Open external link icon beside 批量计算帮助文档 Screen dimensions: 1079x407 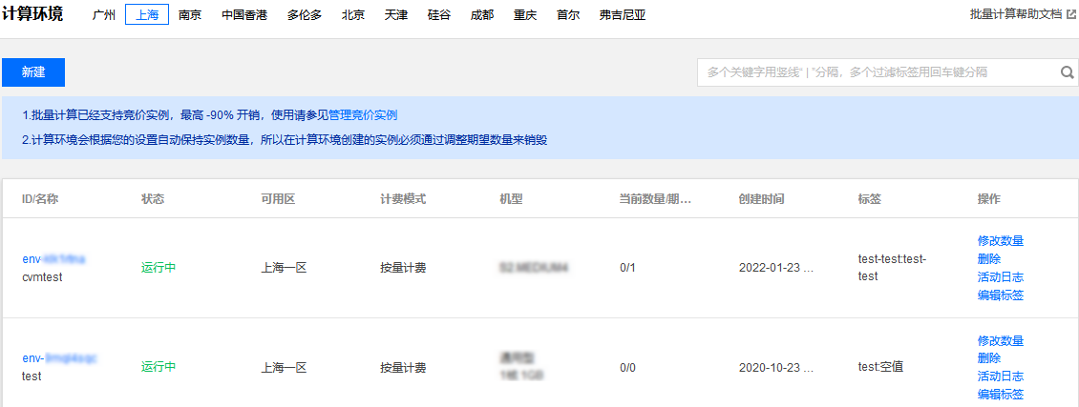tap(1070, 13)
